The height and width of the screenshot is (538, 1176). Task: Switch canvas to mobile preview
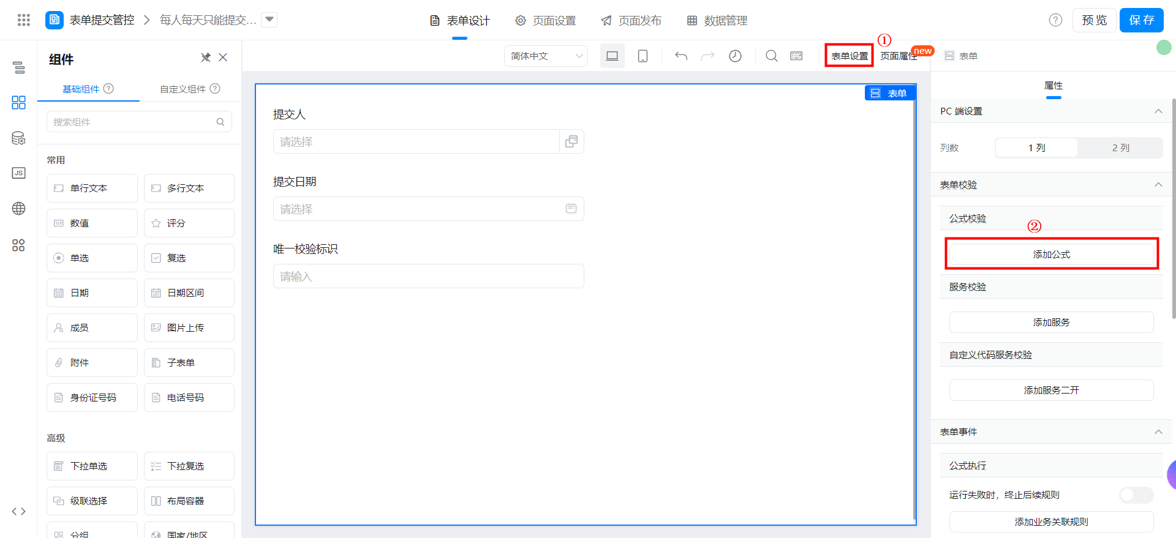click(643, 56)
